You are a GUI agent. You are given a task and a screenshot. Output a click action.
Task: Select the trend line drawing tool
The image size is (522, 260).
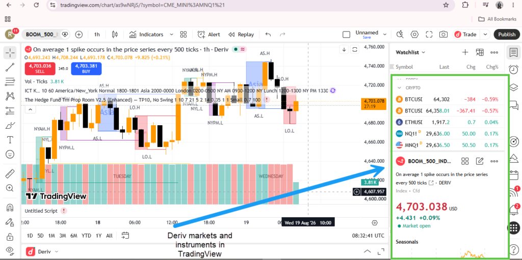click(x=10, y=67)
